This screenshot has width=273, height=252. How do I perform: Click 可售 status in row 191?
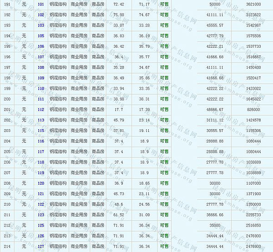coord(164,4)
